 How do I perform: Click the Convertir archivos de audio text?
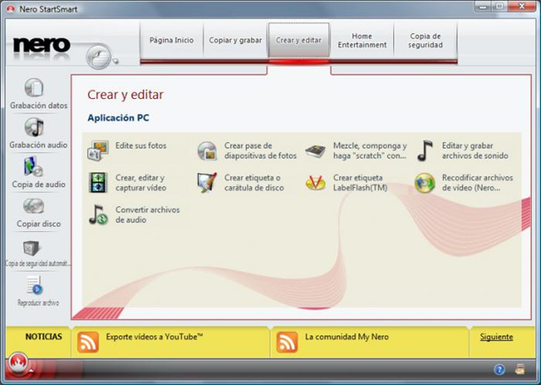point(147,215)
